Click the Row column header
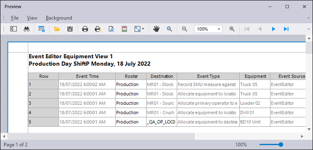Screen dimensions: 313x150 (44, 76)
